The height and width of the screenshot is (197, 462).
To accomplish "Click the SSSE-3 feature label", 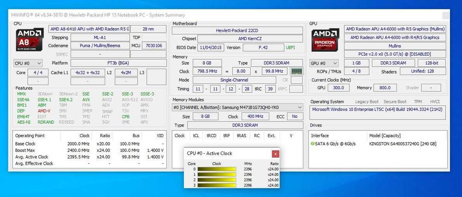I will (x=147, y=94).
